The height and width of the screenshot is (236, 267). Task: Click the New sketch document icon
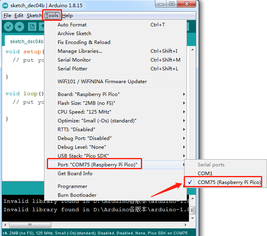pyautogui.click(x=32, y=27)
